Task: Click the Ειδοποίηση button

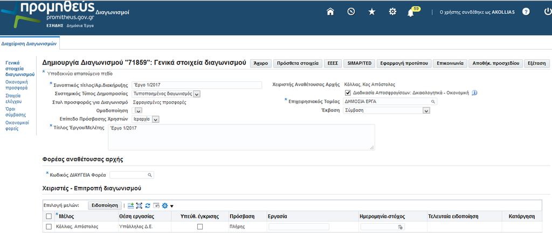Action: pos(105,205)
